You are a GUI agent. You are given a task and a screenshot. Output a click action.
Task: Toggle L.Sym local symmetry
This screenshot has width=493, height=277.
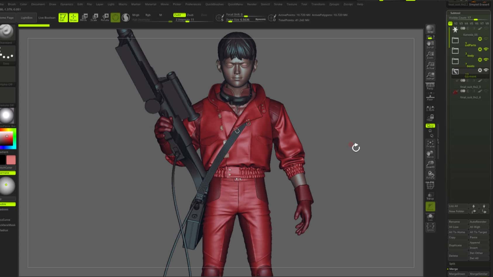pyautogui.click(x=430, y=108)
